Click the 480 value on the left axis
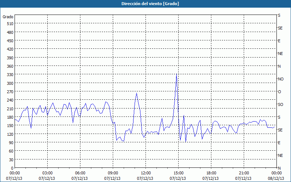This screenshot has height=182, width=291. click(x=10, y=32)
